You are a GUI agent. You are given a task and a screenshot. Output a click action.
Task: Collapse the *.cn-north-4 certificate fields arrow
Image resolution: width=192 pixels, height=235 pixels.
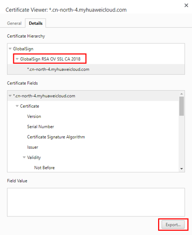[x=10, y=96]
